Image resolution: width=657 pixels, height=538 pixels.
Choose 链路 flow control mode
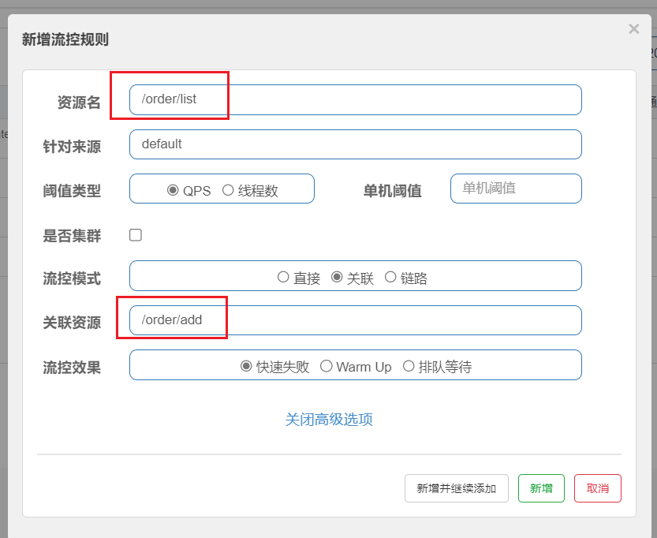point(390,277)
